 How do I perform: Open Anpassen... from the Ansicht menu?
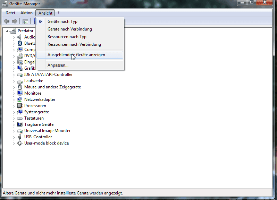tap(80, 65)
